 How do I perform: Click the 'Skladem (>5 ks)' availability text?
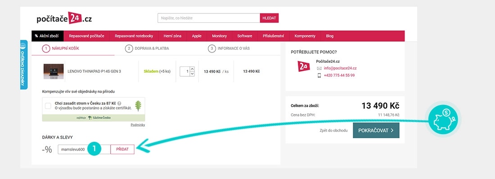[157, 71]
